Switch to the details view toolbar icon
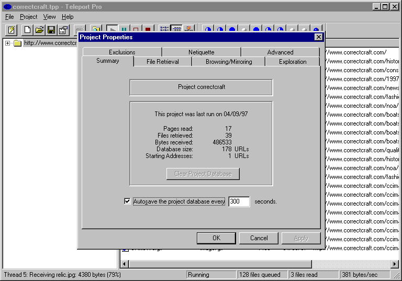Viewport: 402px width, 281px height. tap(176, 28)
